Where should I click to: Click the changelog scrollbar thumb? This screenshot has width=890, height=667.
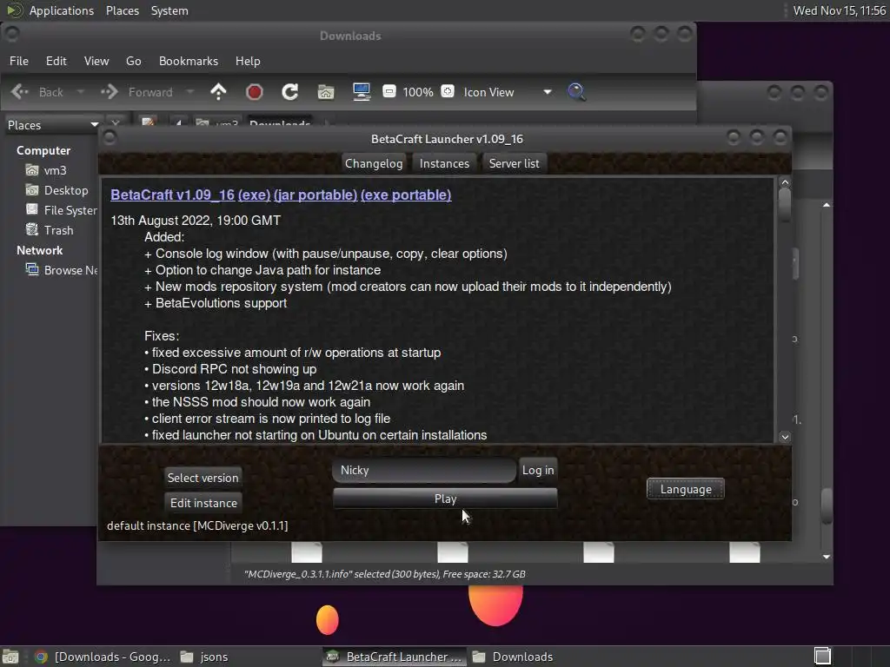[x=785, y=204]
